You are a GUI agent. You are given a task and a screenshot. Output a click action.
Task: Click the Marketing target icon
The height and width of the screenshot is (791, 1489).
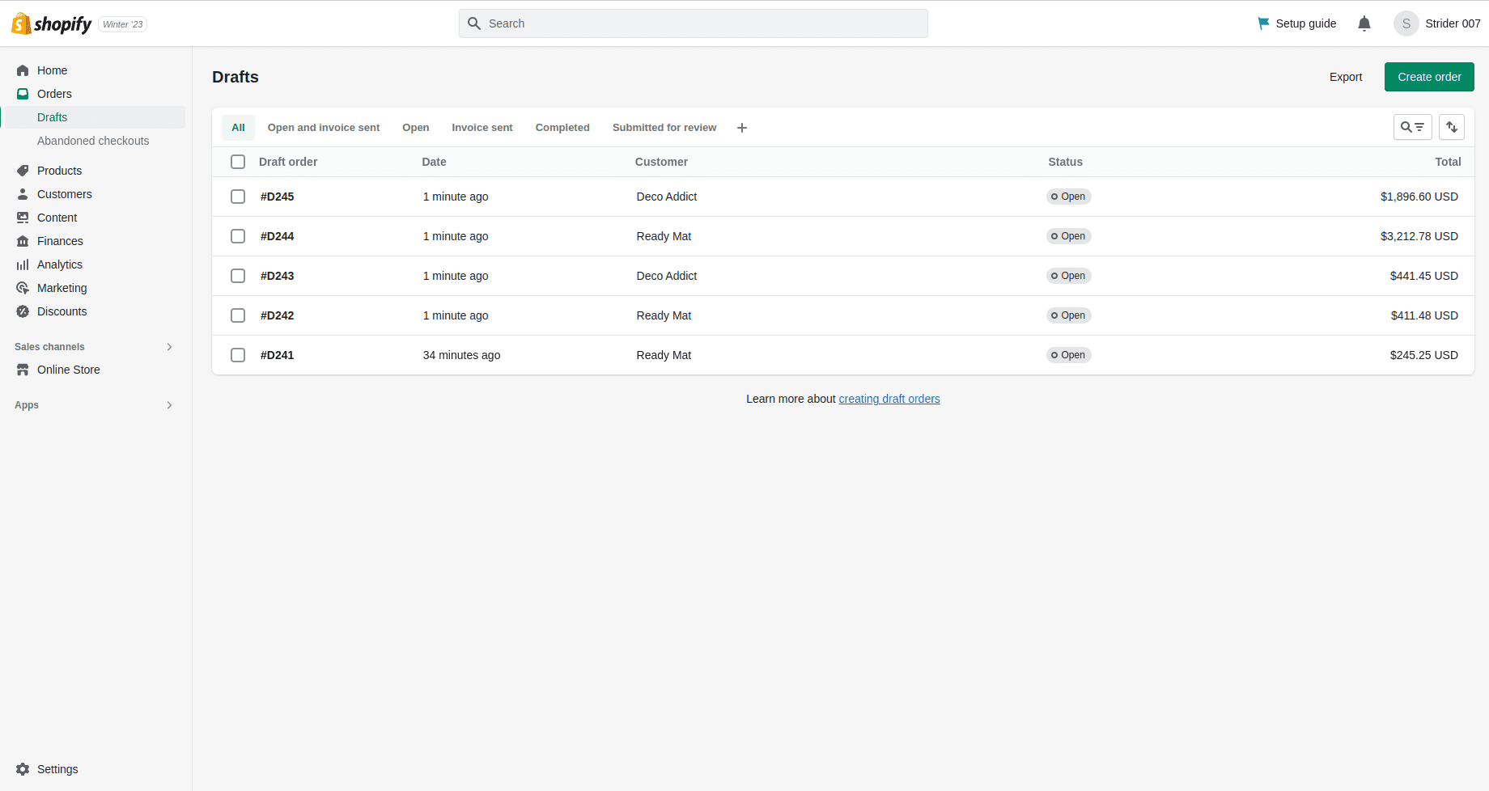(x=23, y=288)
